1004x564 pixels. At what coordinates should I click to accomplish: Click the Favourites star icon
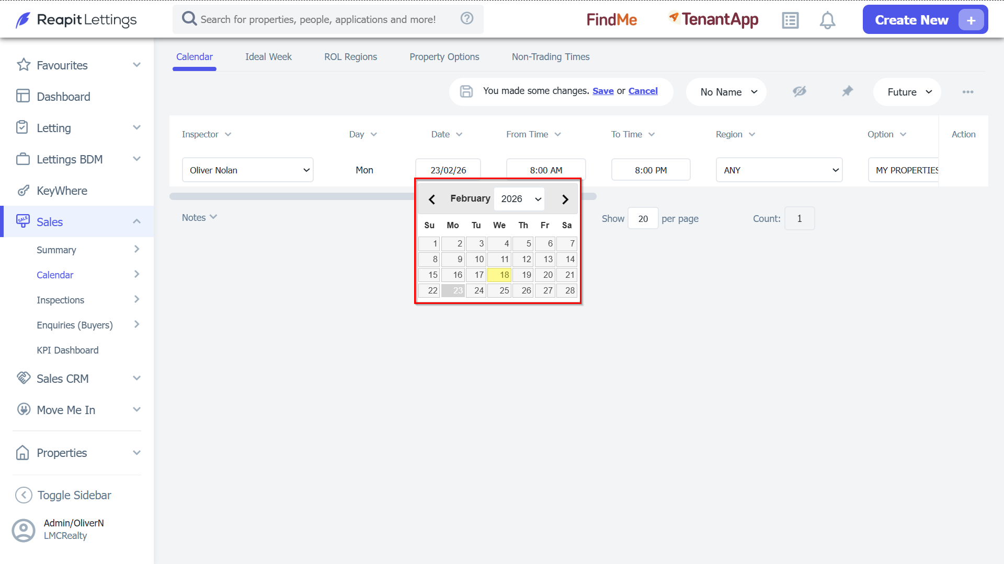click(24, 65)
